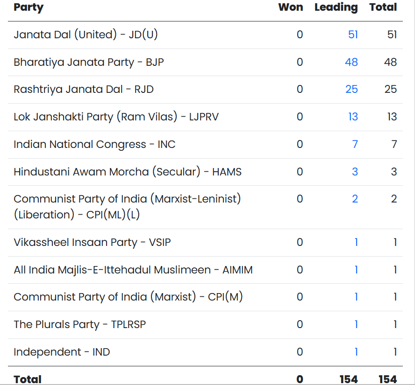415x385 pixels.
Task: Open Vikassheel Insaan Party leading count link
Action: click(356, 242)
